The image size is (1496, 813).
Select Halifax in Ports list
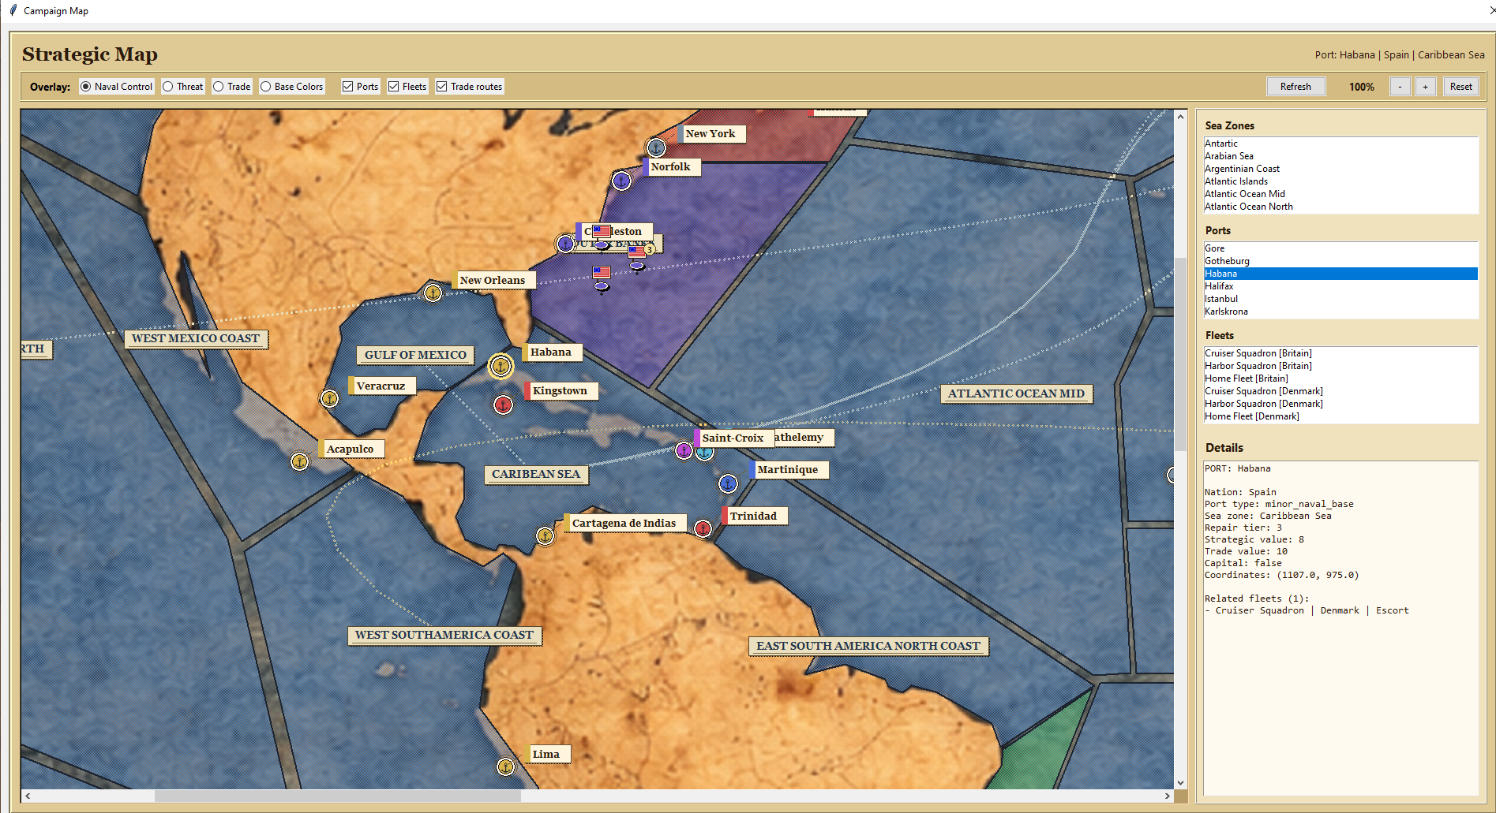(x=1340, y=286)
